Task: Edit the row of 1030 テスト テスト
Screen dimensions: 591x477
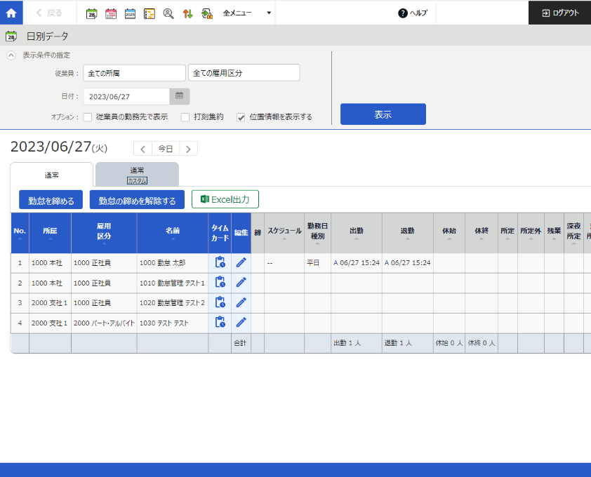Action: 241,323
